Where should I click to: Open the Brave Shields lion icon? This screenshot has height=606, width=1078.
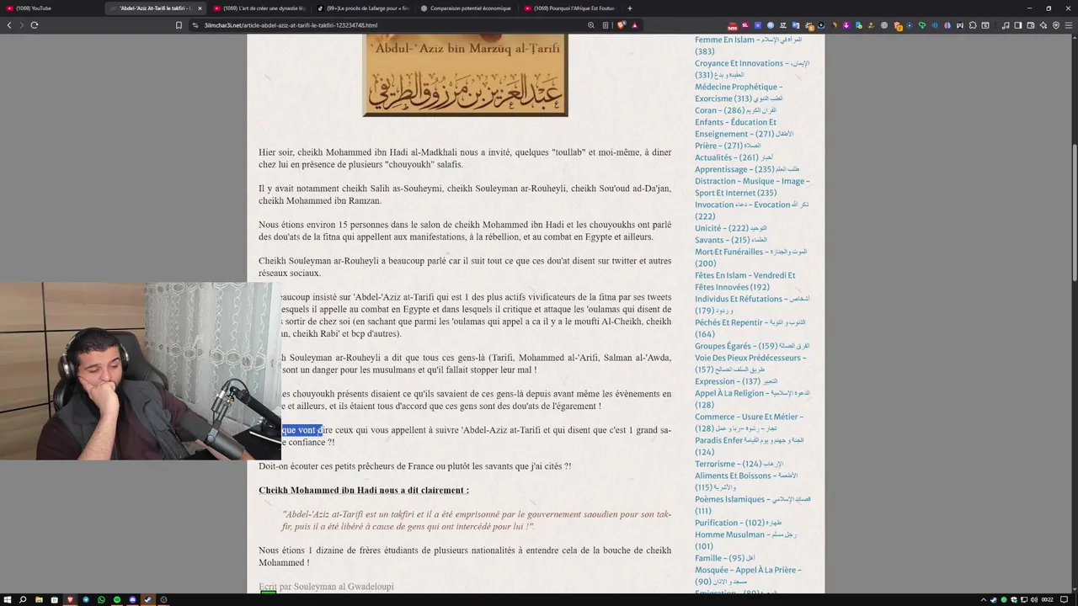pos(622,25)
